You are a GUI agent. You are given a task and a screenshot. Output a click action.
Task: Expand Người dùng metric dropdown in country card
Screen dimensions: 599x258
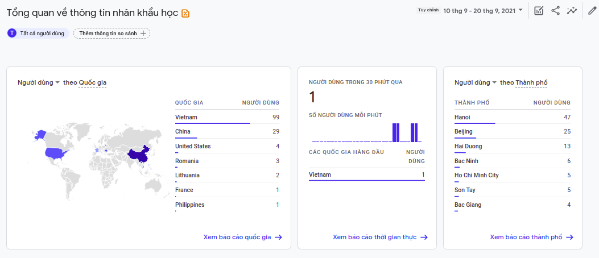click(x=39, y=83)
